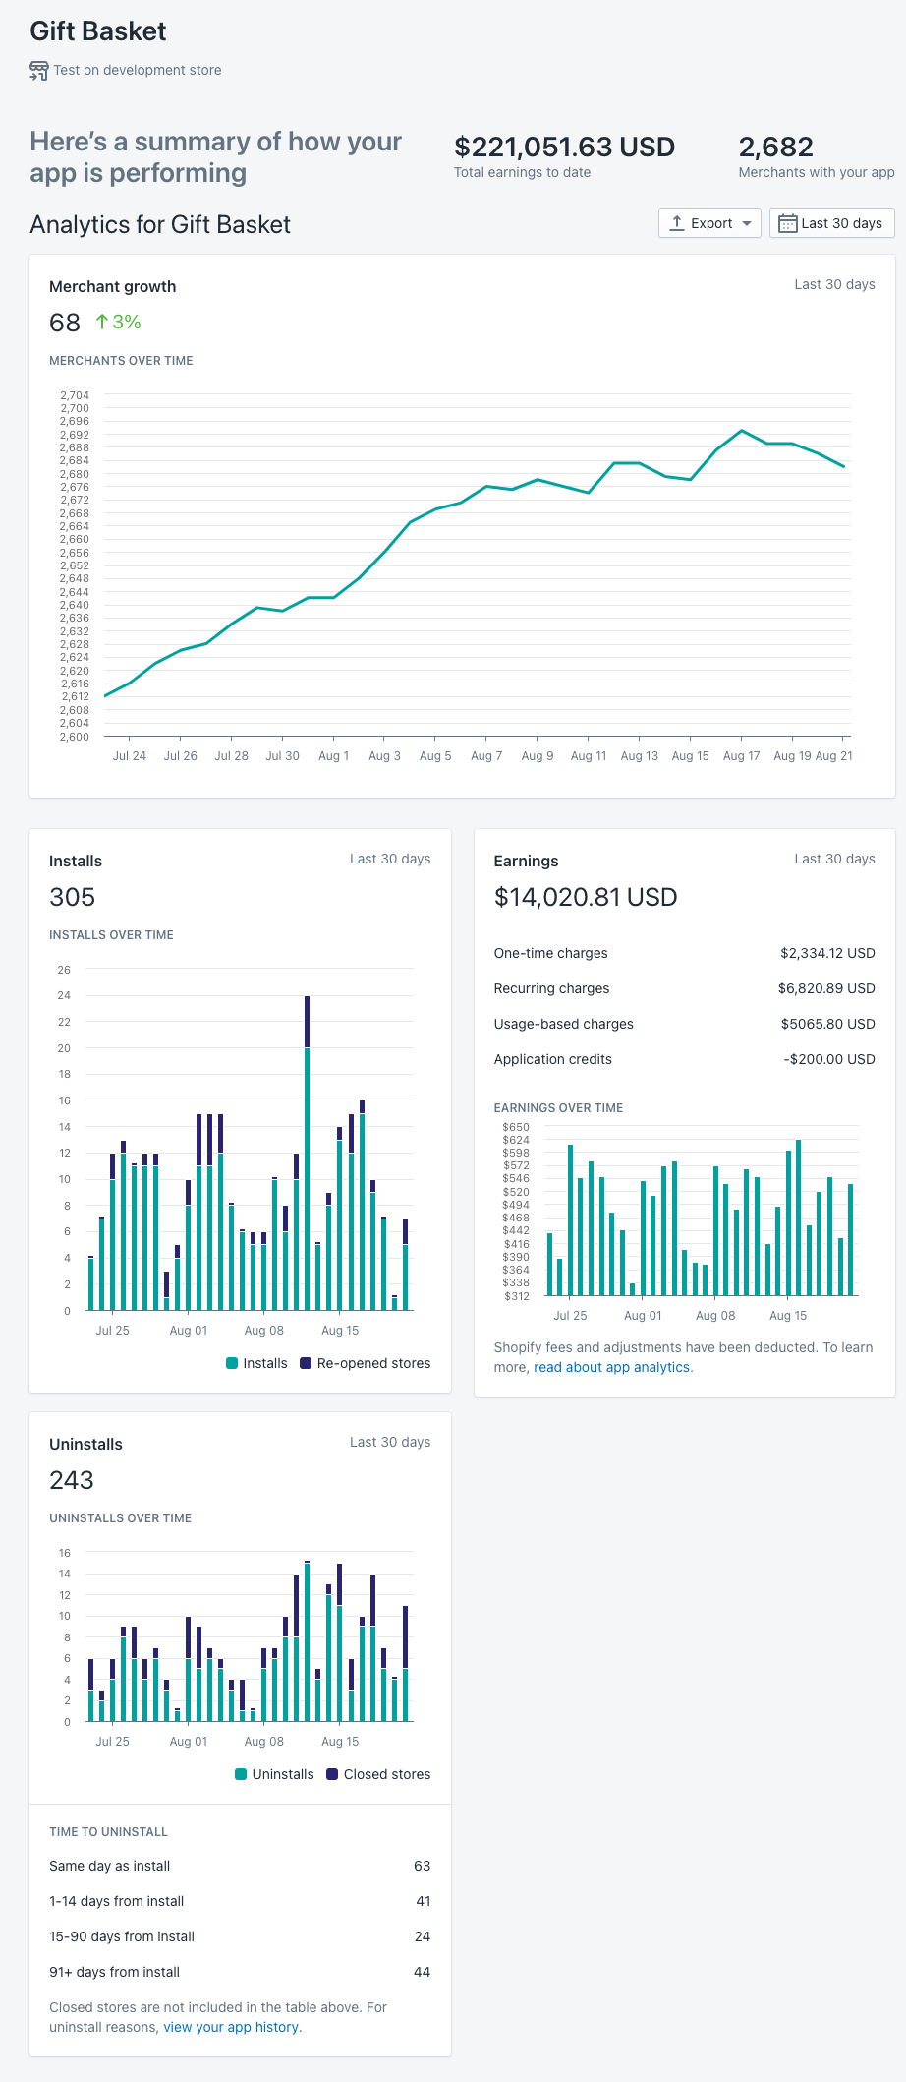Click the Merchant growth value 68
906x2082 pixels.
pyautogui.click(x=65, y=323)
